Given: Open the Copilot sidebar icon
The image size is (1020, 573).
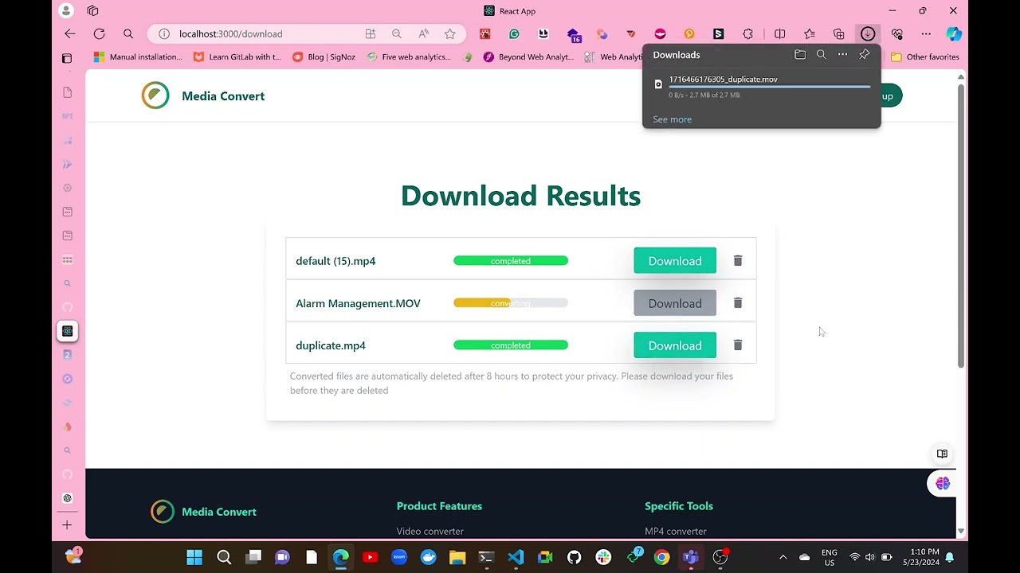Looking at the screenshot, I should [x=954, y=34].
